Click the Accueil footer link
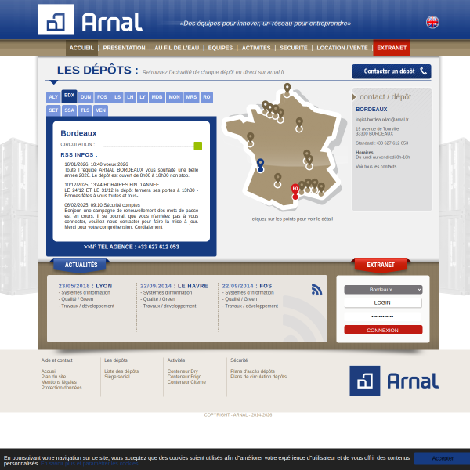 tap(49, 371)
